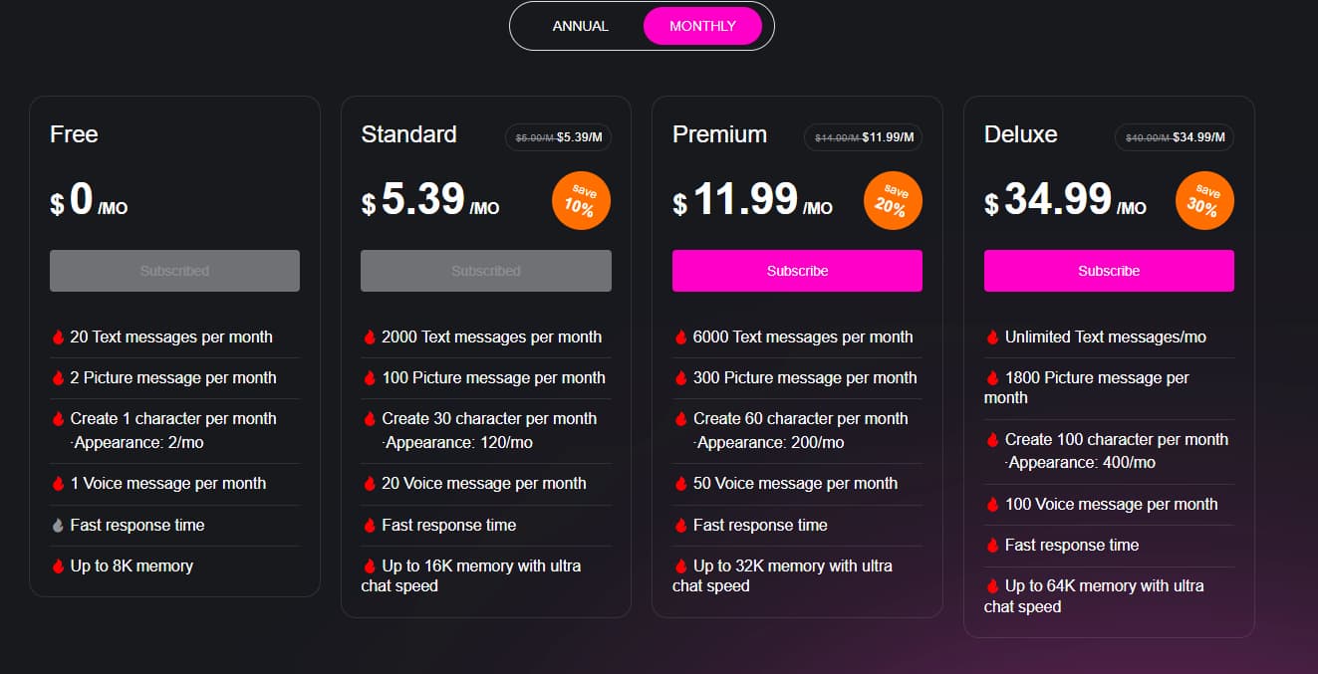
Task: Click the Deluxe $34.99/M price pill
Action: pyautogui.click(x=1175, y=137)
